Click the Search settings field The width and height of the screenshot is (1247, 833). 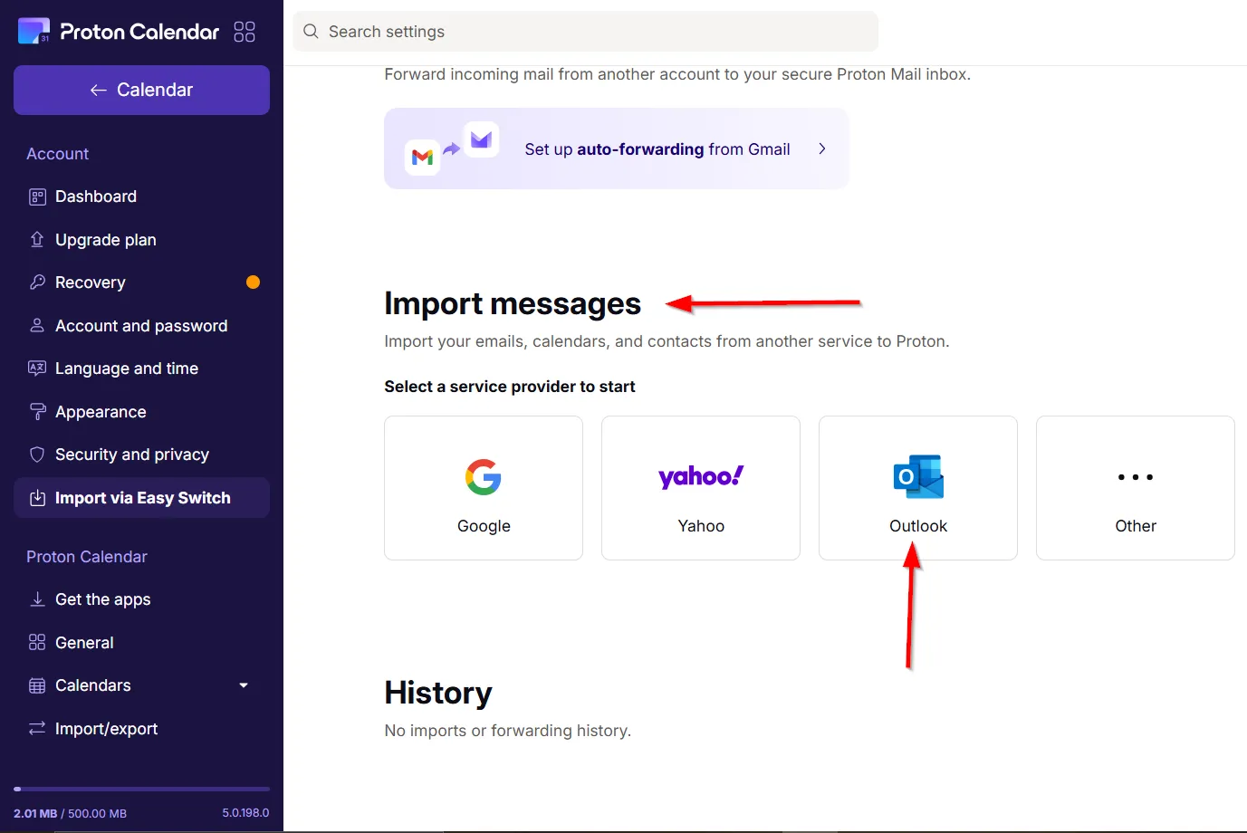[585, 31]
